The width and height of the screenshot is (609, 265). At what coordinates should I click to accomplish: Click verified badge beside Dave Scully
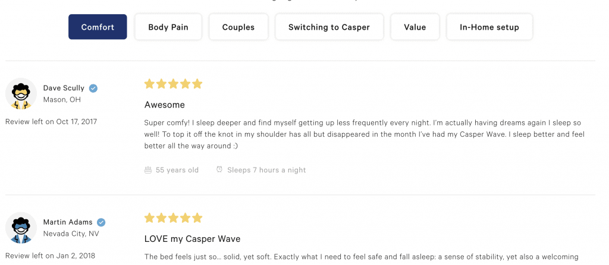(93, 89)
